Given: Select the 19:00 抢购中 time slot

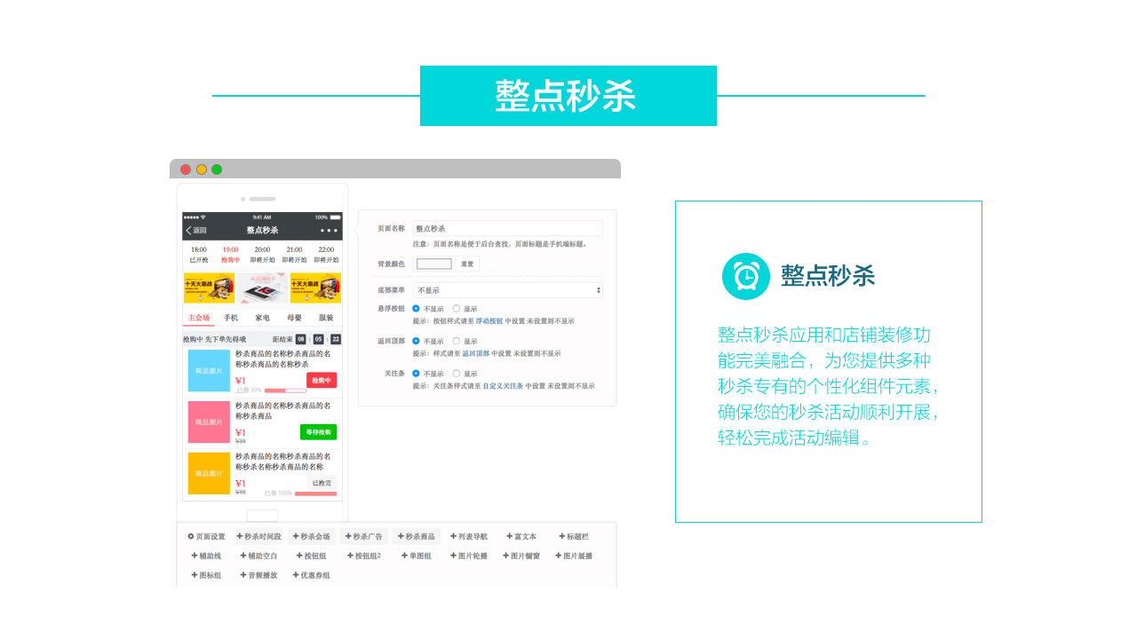Looking at the screenshot, I should pyautogui.click(x=231, y=255).
